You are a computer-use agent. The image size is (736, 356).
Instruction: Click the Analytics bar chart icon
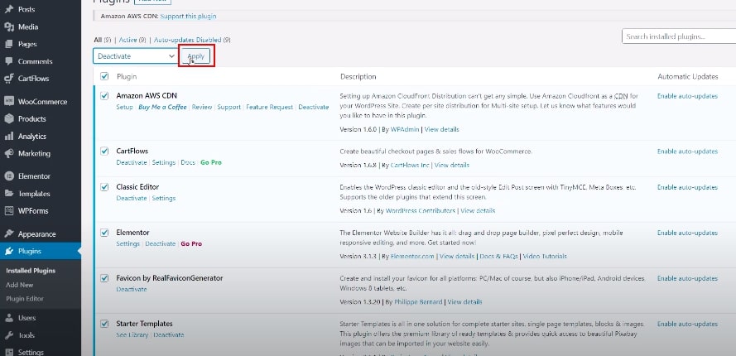(x=9, y=137)
